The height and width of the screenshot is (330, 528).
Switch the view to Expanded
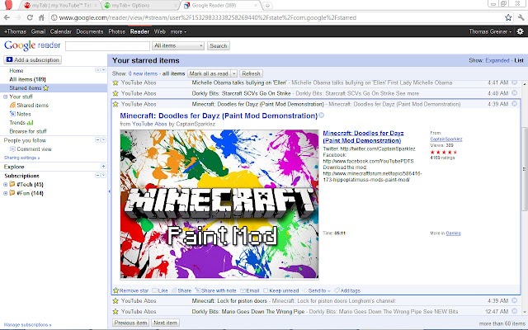[497, 60]
